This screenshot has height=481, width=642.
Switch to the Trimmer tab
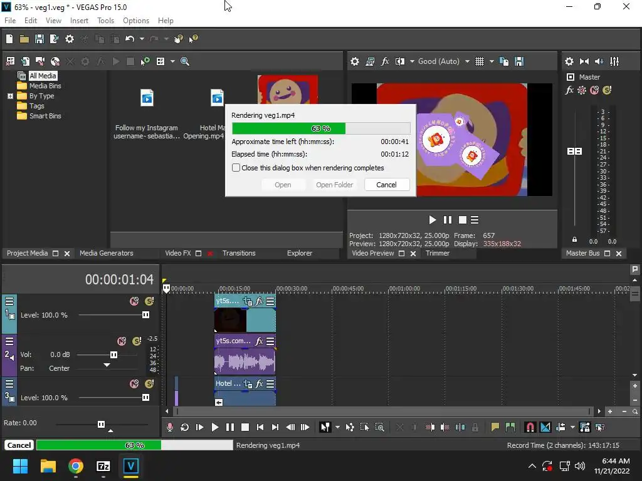point(437,253)
